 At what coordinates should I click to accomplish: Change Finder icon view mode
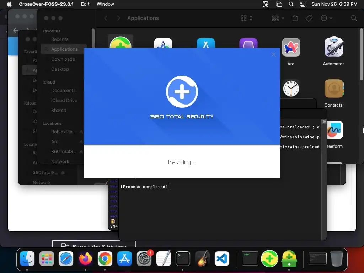tap(247, 18)
